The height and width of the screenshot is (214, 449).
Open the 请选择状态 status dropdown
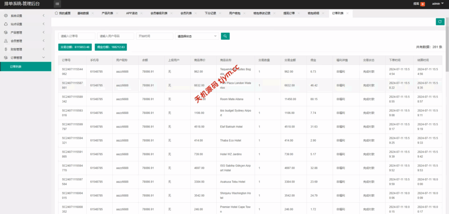[x=197, y=36]
